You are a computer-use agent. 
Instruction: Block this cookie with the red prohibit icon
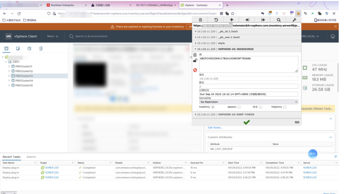pos(195,70)
